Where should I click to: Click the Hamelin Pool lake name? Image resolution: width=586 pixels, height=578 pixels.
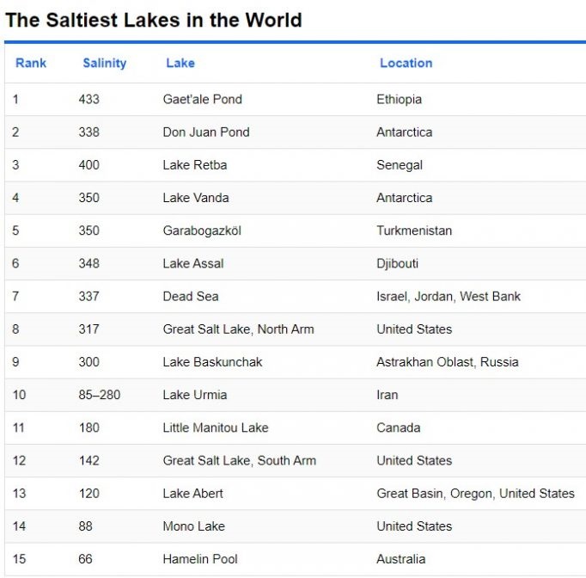(199, 559)
